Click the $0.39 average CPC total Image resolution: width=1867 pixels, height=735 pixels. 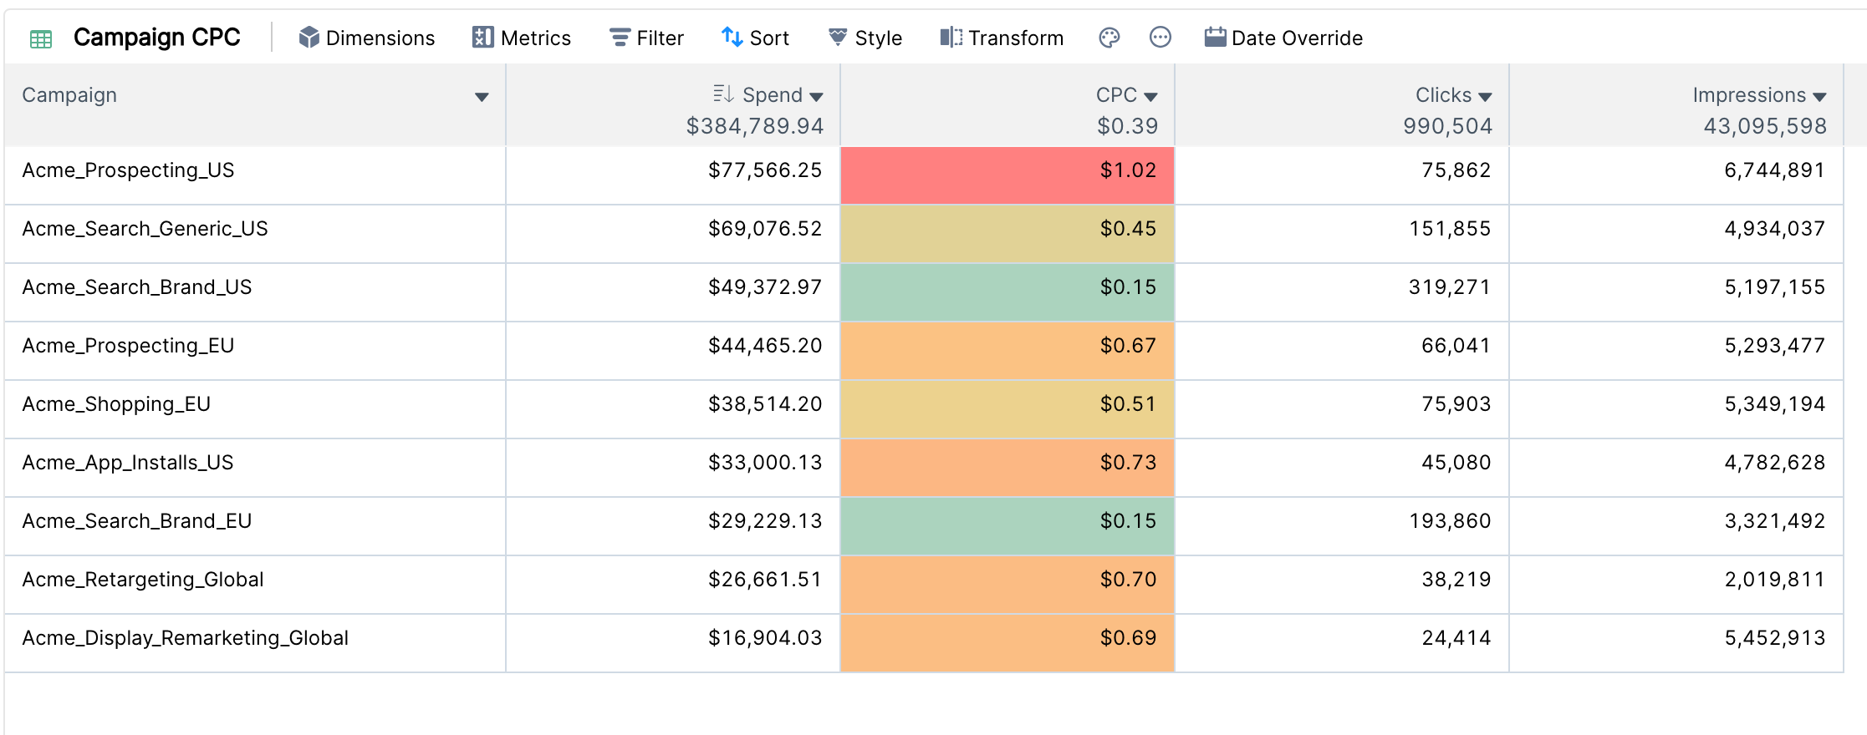click(1128, 126)
